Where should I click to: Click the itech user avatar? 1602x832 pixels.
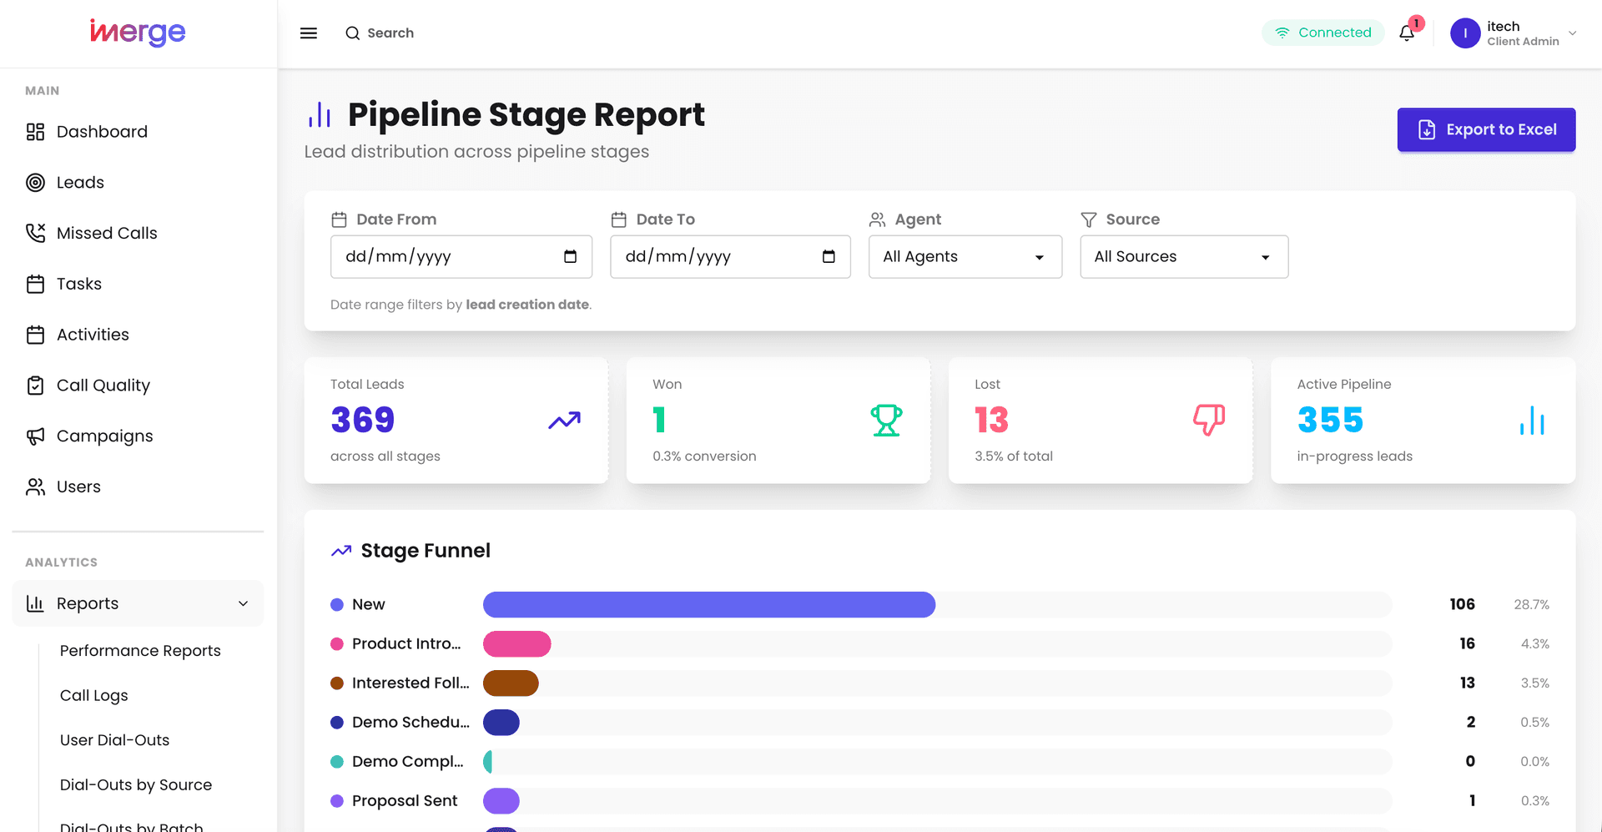1465,33
